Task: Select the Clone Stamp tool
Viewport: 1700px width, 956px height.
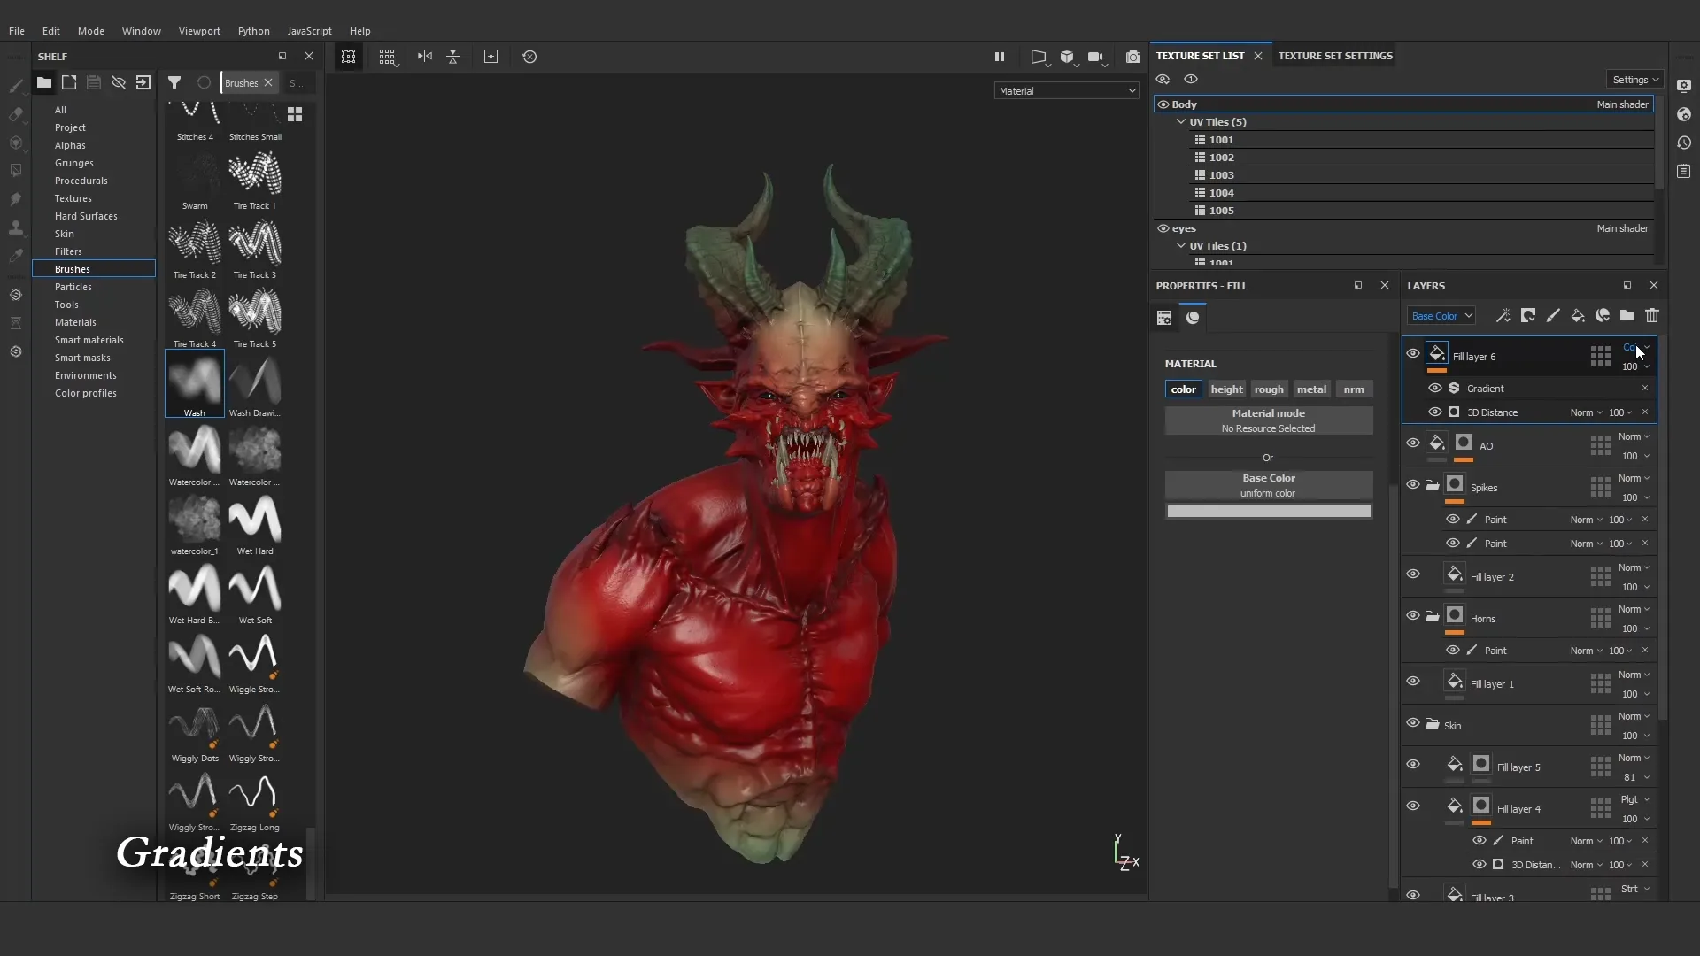Action: 15,228
